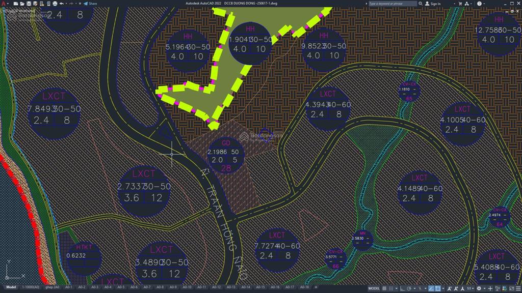Click the MODEL space status button

point(374,289)
